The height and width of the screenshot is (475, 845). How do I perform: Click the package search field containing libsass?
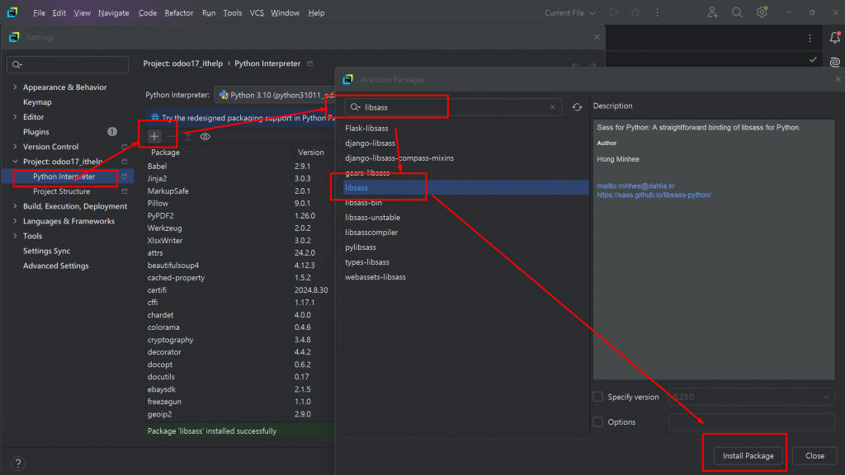point(453,107)
